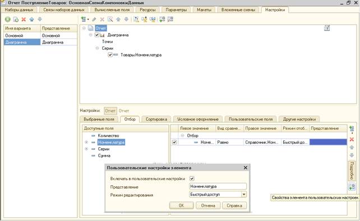Open the Пользовательские поля tab
Image resolution: width=360 pixels, height=221 pixels.
point(251,119)
